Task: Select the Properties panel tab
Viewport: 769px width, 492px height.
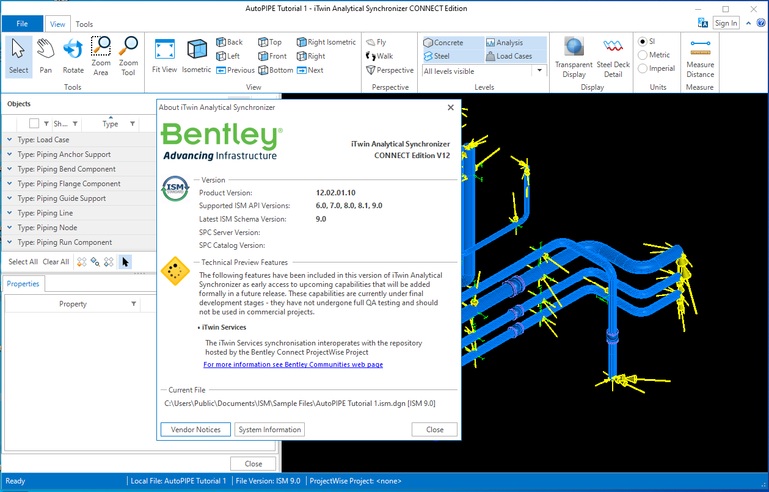Action: pos(23,284)
